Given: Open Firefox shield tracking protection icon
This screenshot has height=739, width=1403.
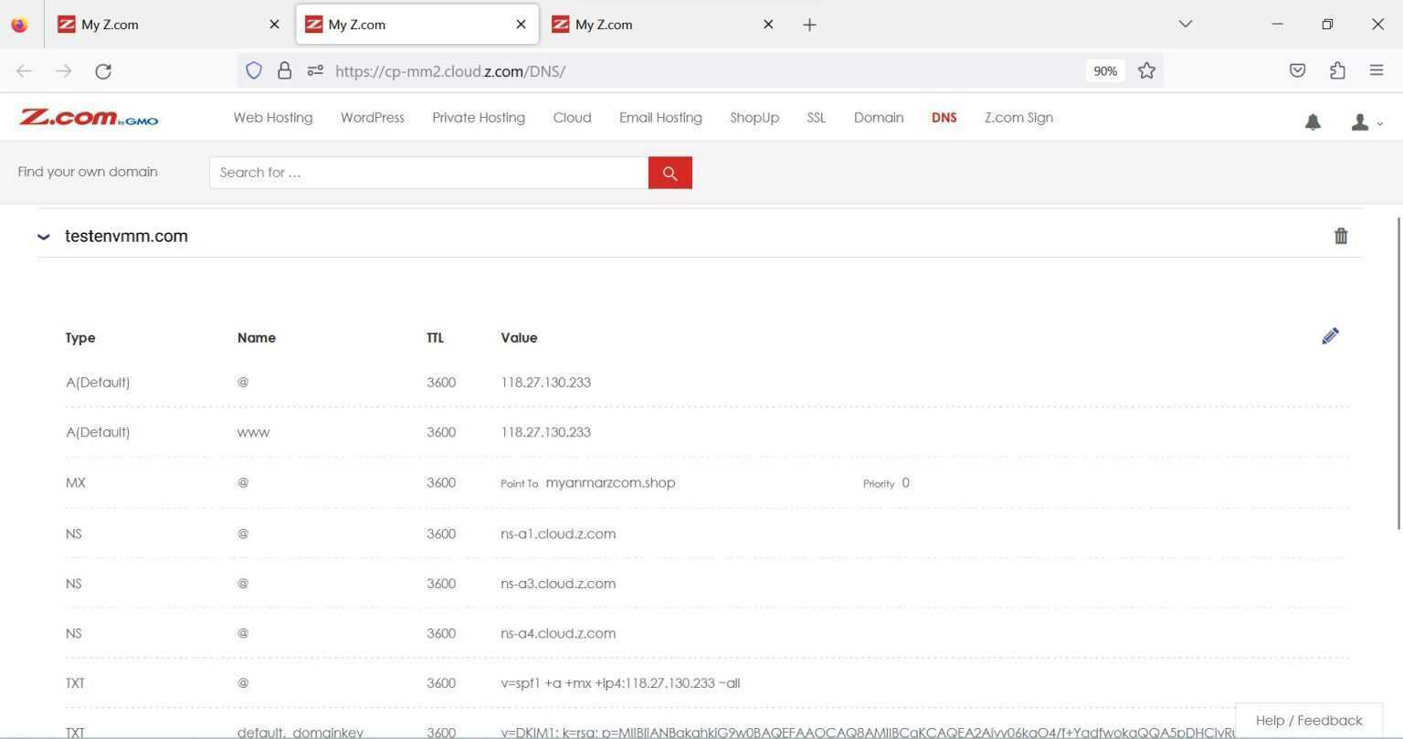Looking at the screenshot, I should (x=254, y=70).
